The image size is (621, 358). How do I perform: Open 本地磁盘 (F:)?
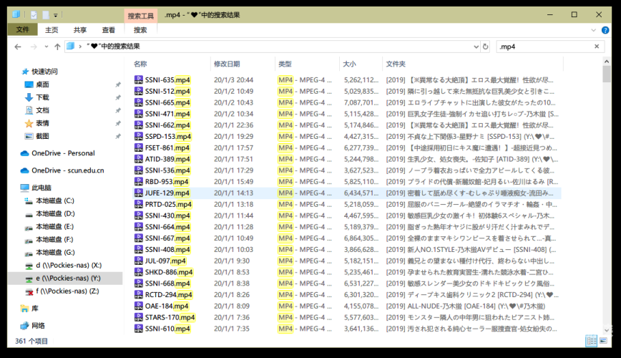click(x=54, y=239)
